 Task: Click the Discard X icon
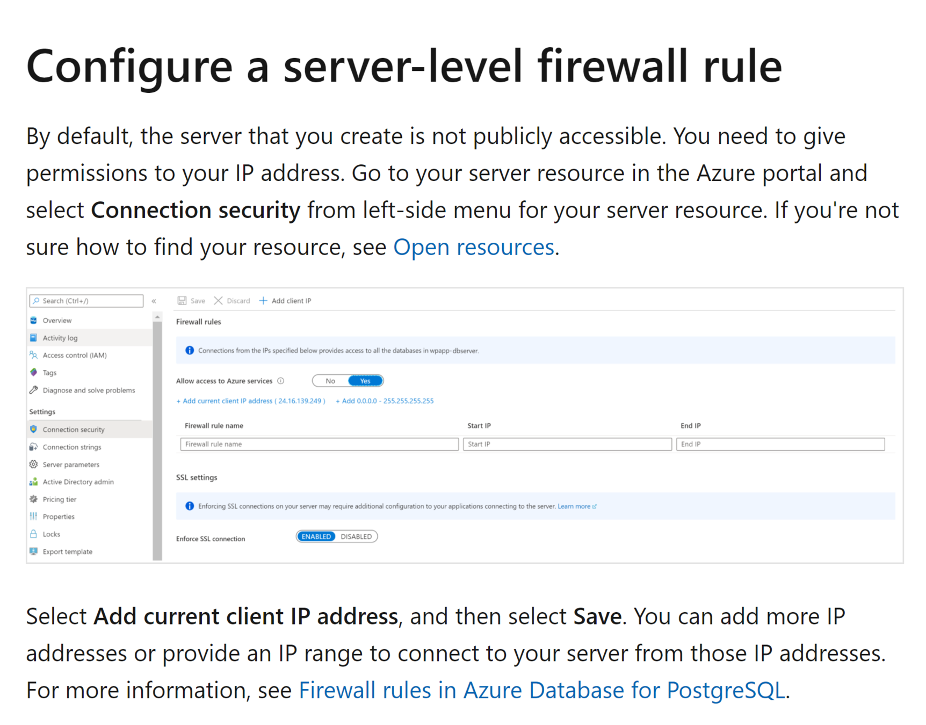point(218,301)
